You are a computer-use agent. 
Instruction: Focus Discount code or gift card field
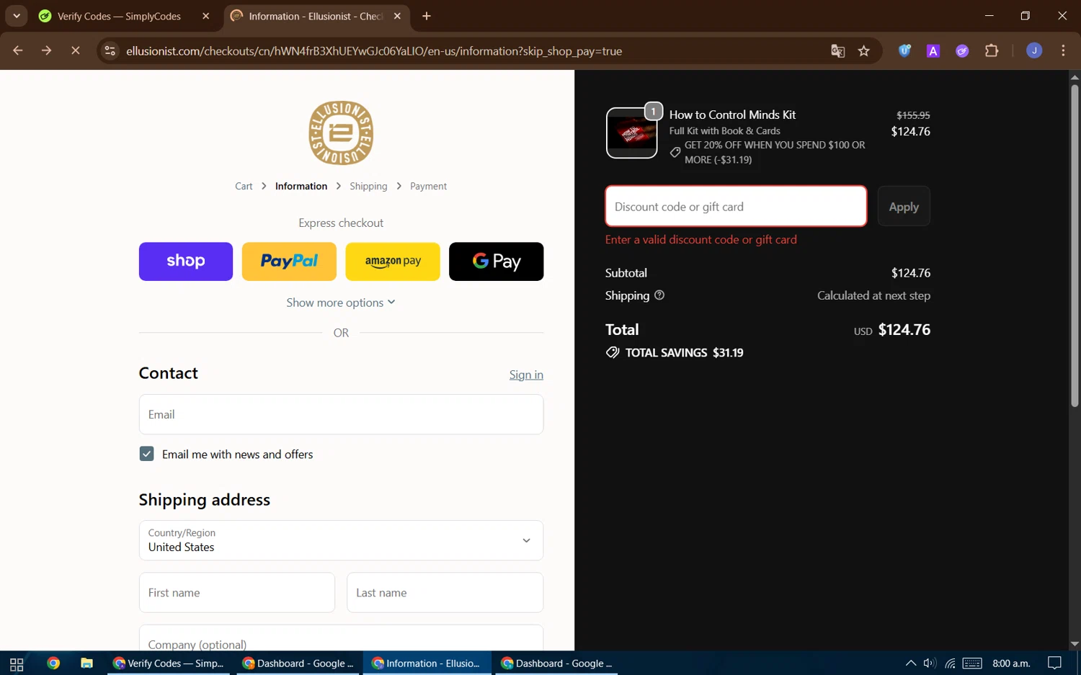tap(736, 206)
